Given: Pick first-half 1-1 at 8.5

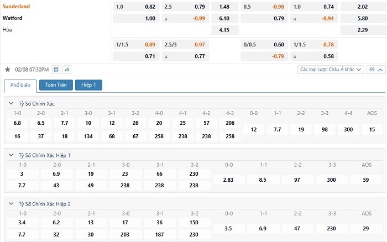Looking at the screenshot, I should pyautogui.click(x=263, y=180).
